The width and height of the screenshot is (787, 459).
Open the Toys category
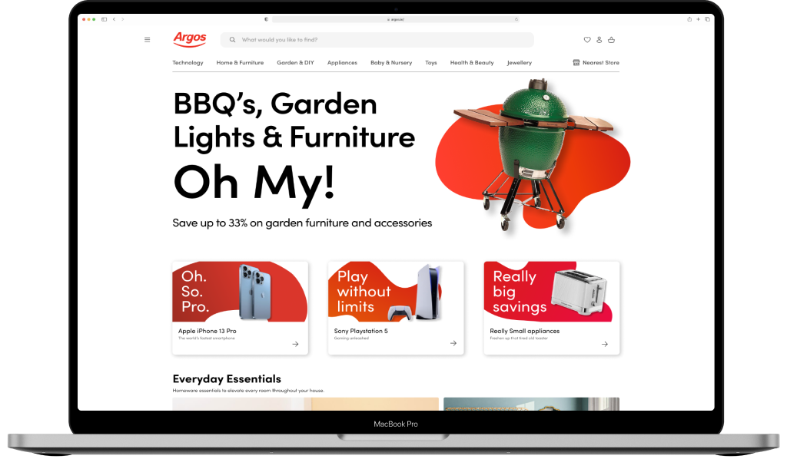(x=431, y=63)
